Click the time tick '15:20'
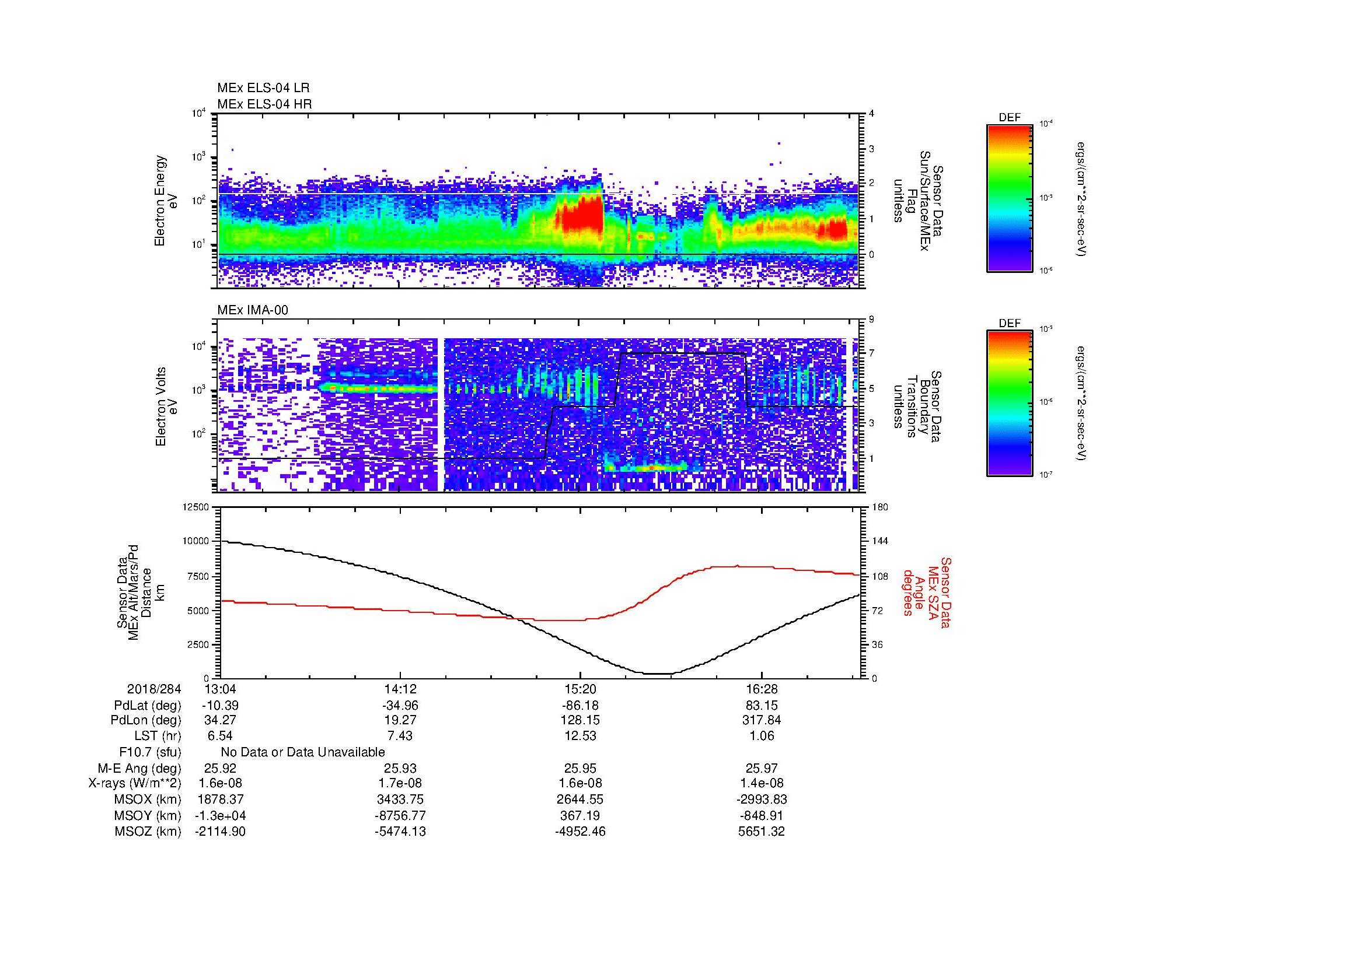This screenshot has width=1365, height=964. coord(580,689)
